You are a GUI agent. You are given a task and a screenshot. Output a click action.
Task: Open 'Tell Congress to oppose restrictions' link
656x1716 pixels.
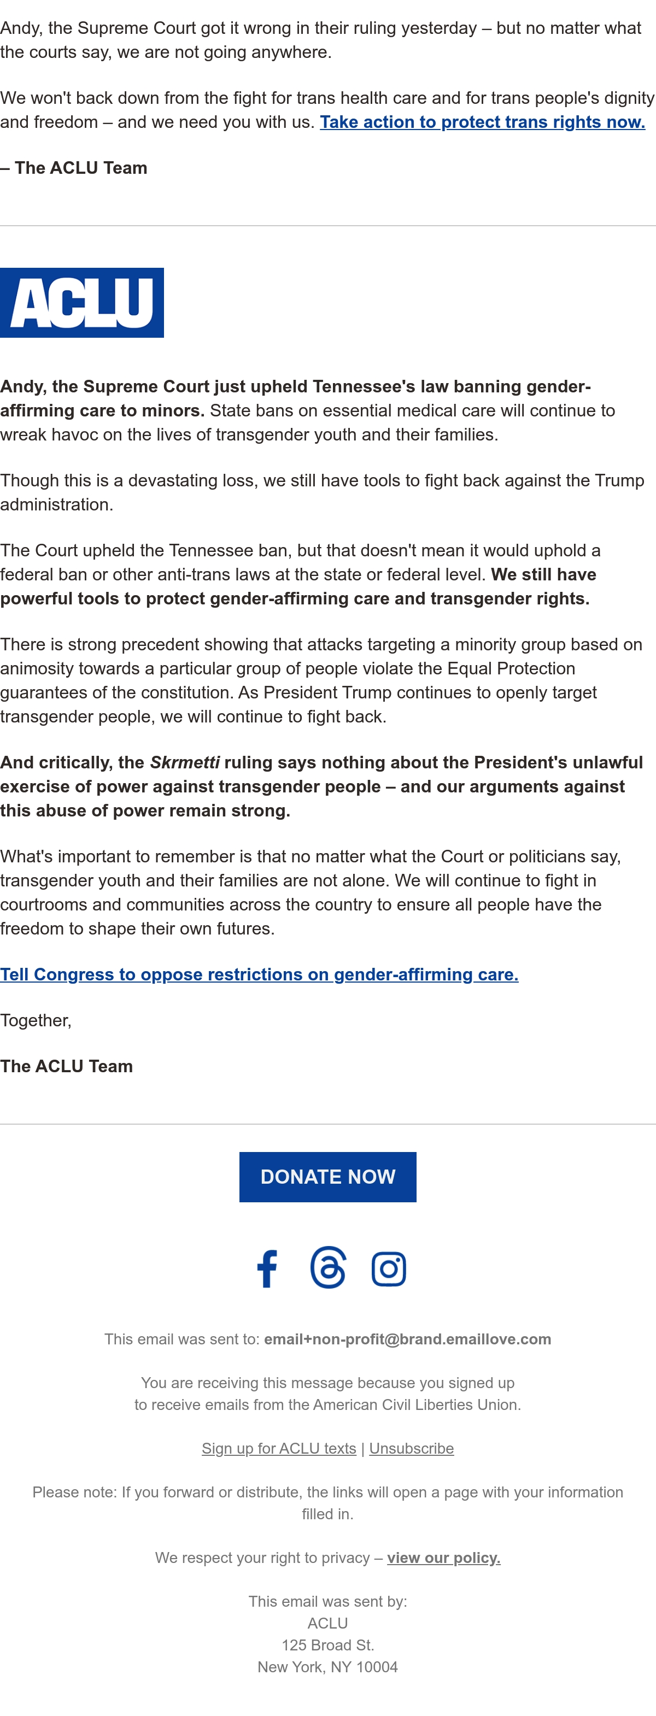[259, 974]
